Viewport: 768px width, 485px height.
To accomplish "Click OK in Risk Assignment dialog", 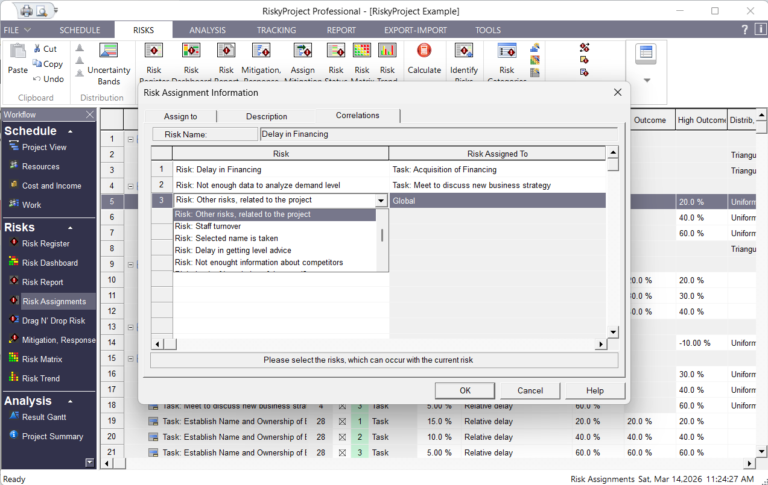I will tap(465, 390).
